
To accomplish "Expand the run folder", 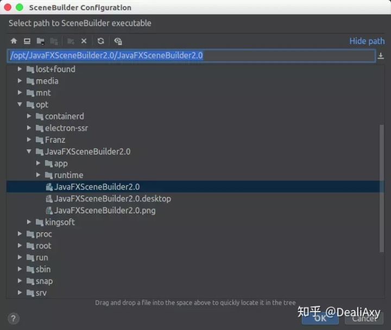I will [x=20, y=257].
